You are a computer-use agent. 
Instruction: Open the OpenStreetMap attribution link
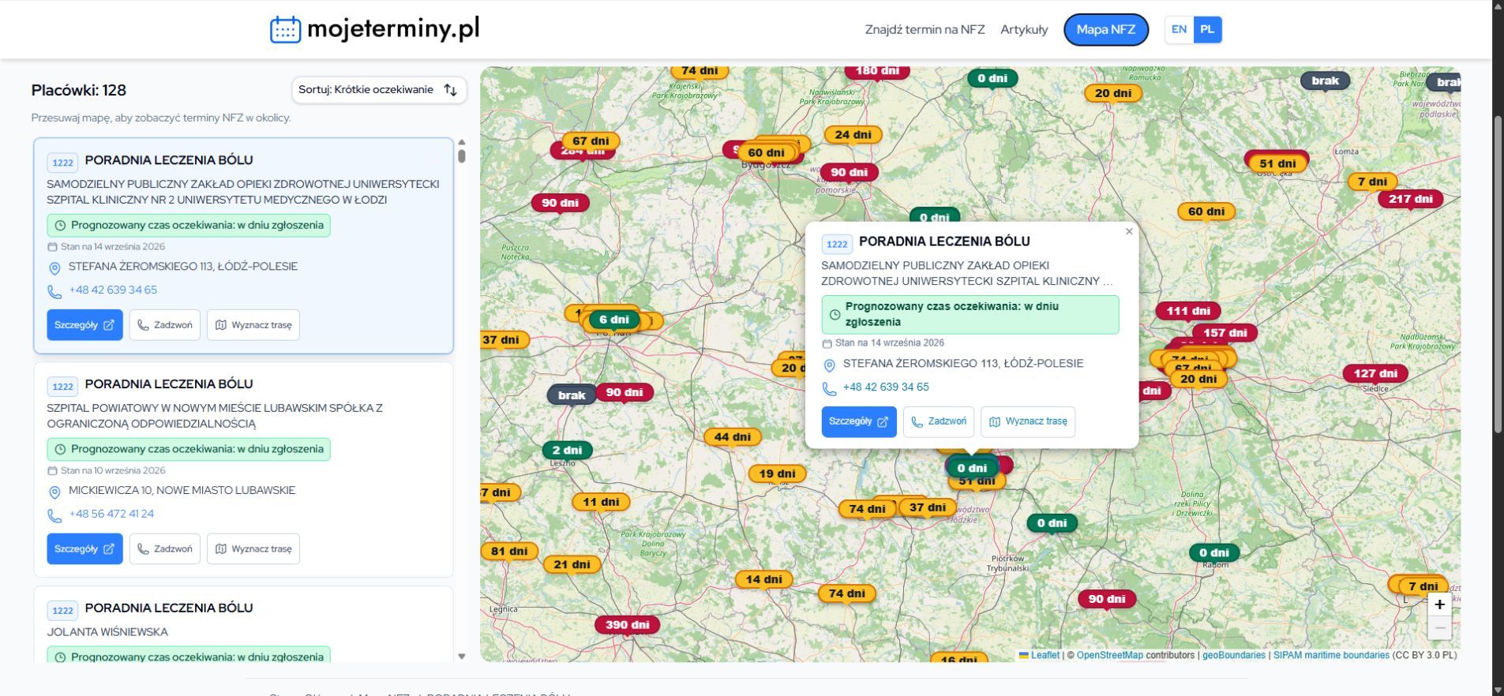[1109, 655]
